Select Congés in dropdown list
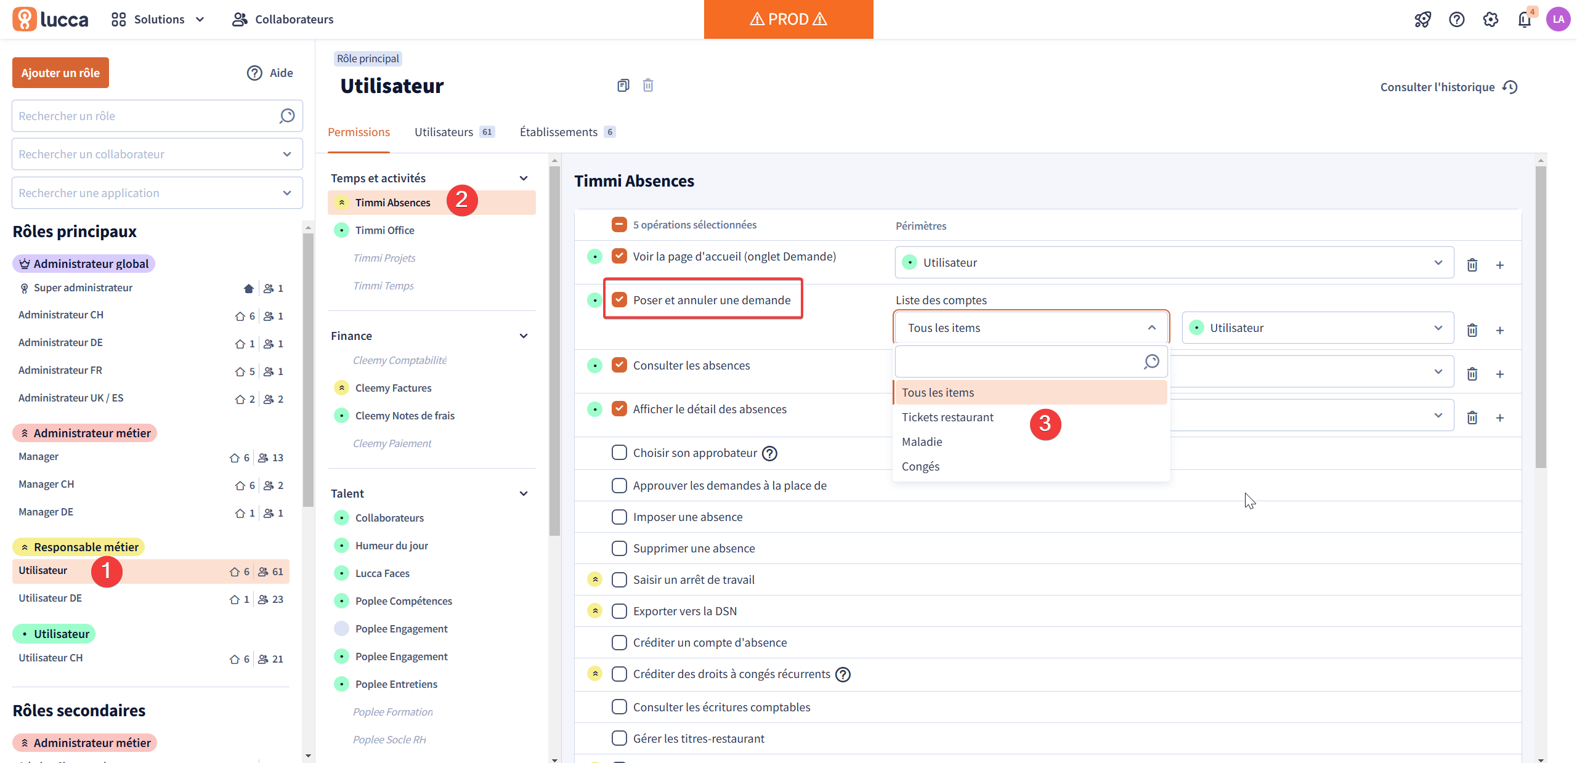This screenshot has width=1577, height=763. [x=1030, y=466]
